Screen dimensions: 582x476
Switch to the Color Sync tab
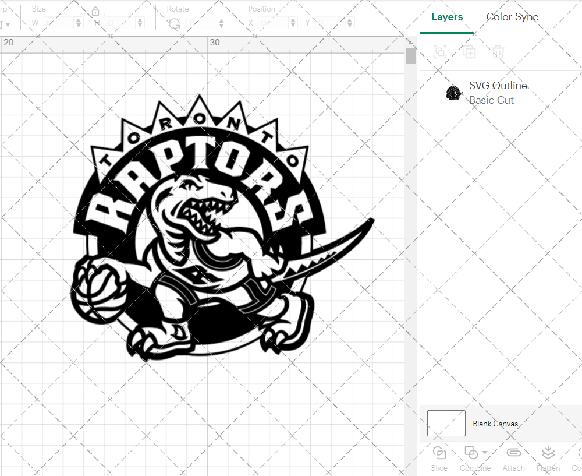pyautogui.click(x=512, y=17)
